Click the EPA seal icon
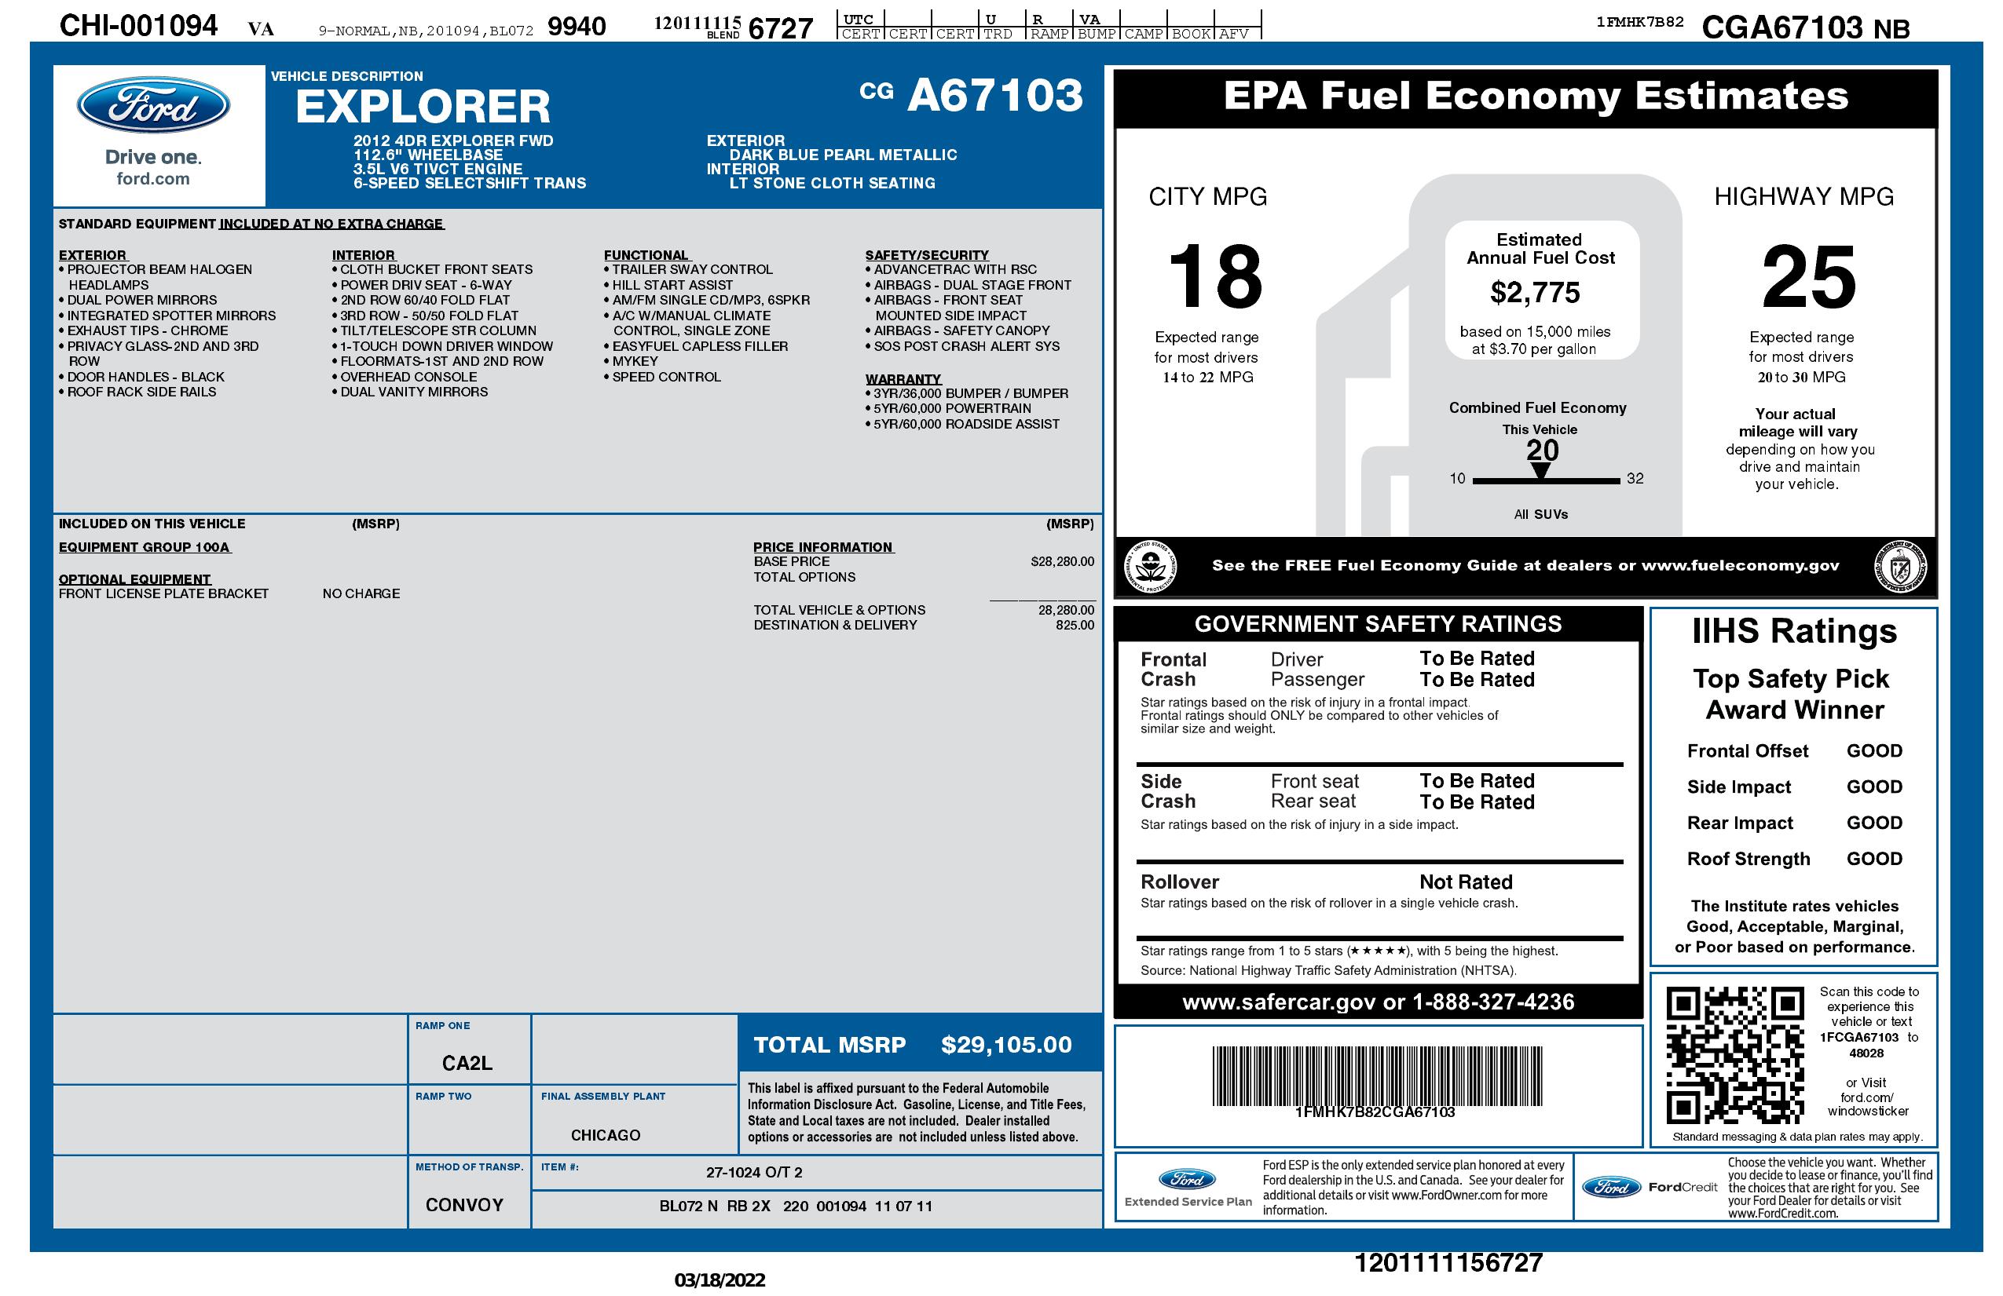 1151,565
